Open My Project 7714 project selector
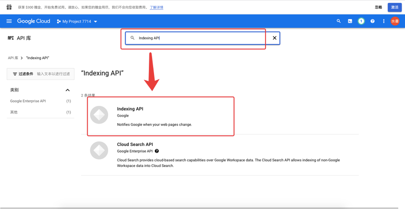 click(77, 21)
